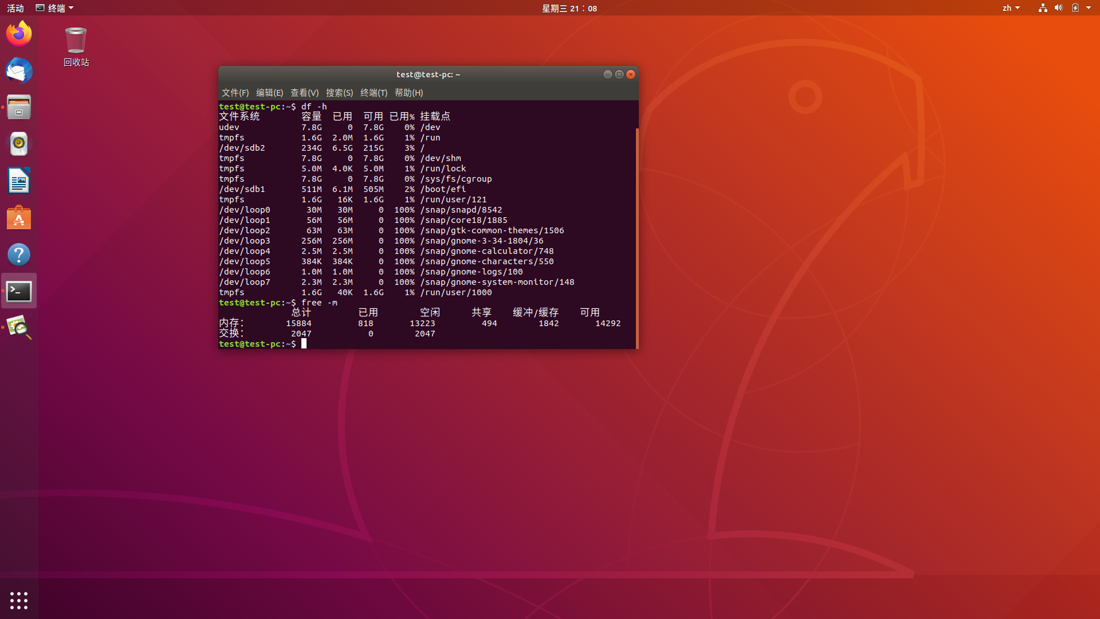Viewport: 1100px width, 619px height.
Task: Open the 活动 Activities overview
Action: [15, 8]
